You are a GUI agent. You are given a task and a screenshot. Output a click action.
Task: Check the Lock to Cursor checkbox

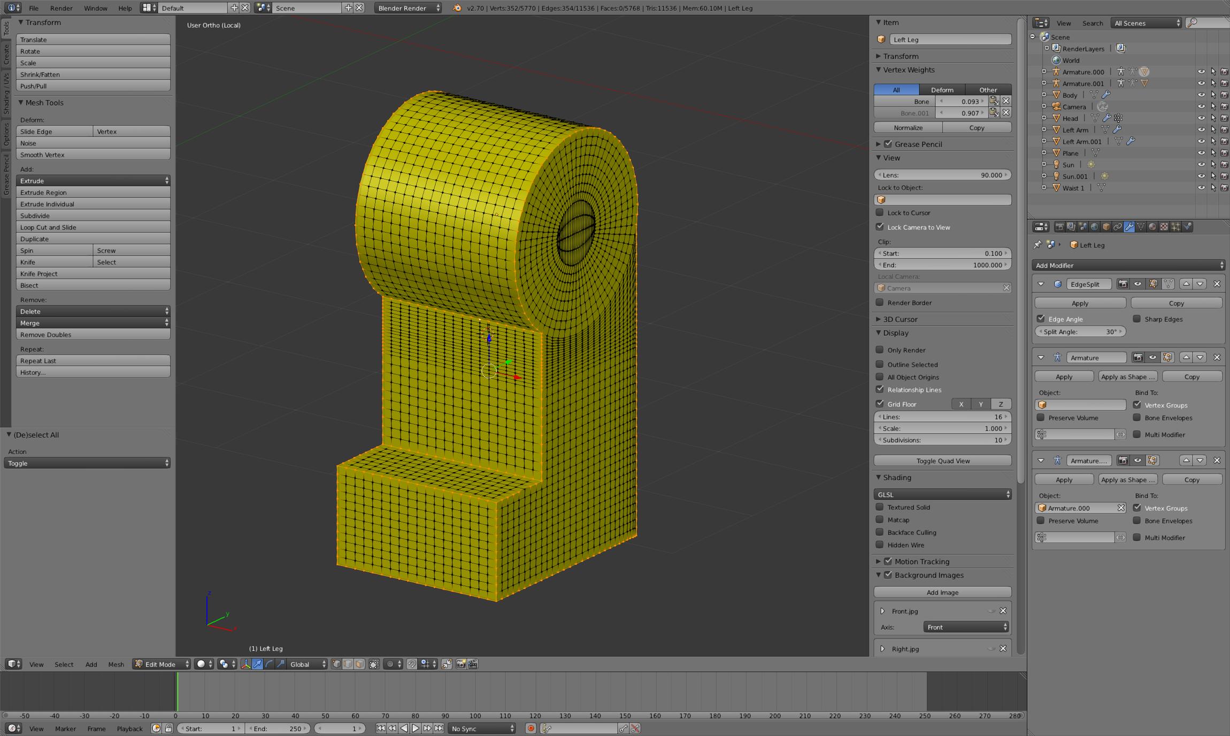[x=880, y=212]
